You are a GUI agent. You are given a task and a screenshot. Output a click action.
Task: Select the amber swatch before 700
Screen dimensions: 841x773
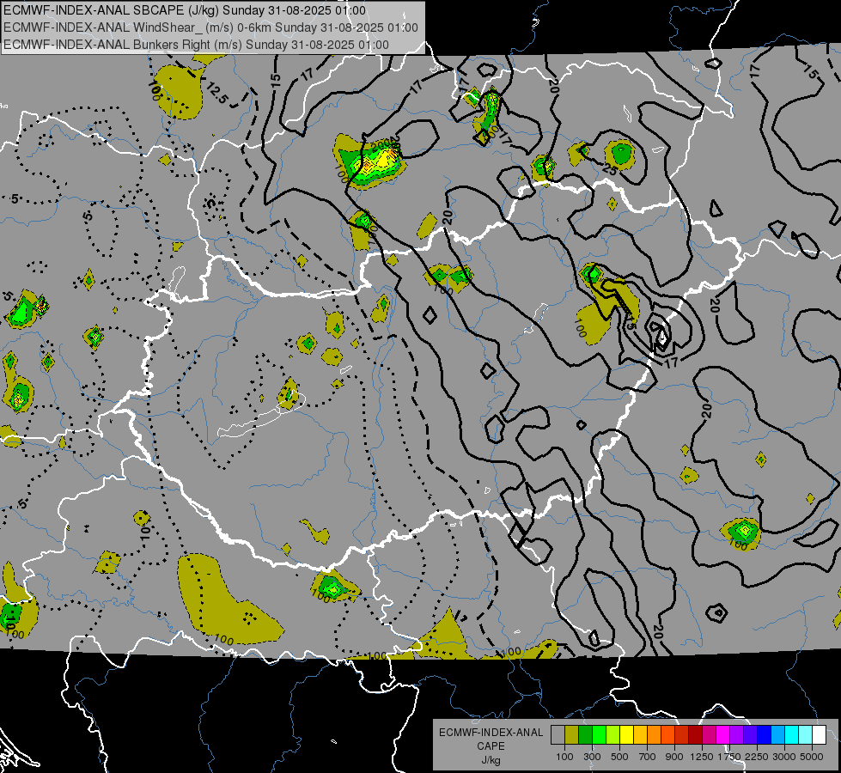(x=640, y=734)
